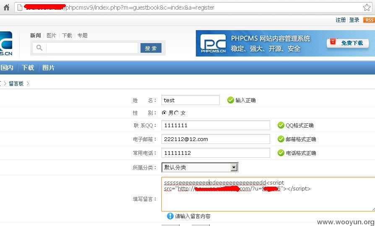
Task: Switch to 下载 search tab
Action: (67, 36)
